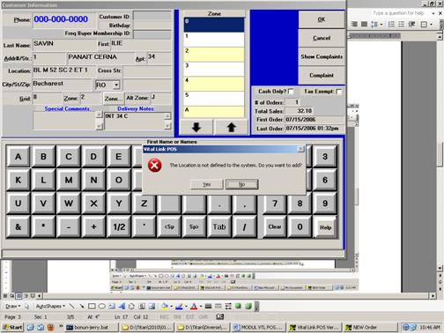Select the Rectangle drawing tool
Viewport: 444px width, 333px height.
(x=92, y=307)
